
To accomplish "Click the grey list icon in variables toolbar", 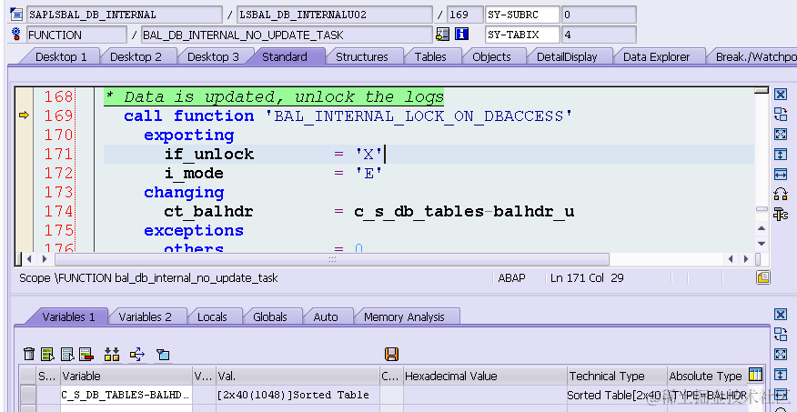I will click(67, 354).
